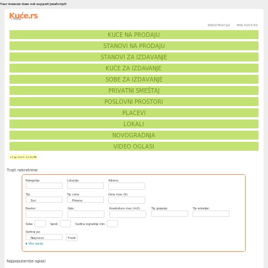Open PRIVATNI SMEŠTAJ section
Image resolution: width=268 pixels, height=268 pixels.
[134, 90]
